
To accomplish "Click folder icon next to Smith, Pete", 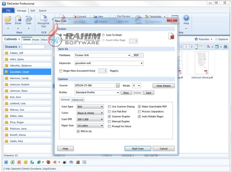I will click(6, 141).
